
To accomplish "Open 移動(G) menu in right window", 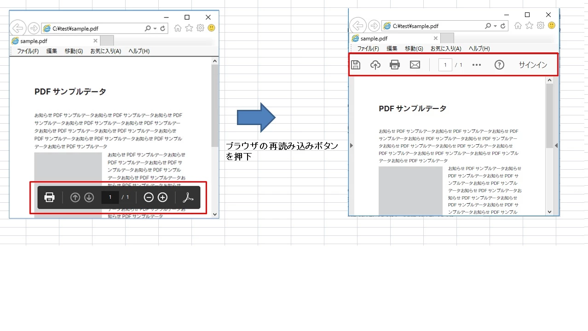I will (x=414, y=48).
